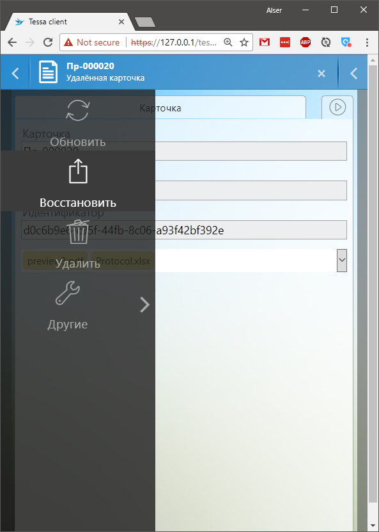Image resolution: width=379 pixels, height=532 pixels.
Task: Open the red password manager extension
Action: pos(285,42)
